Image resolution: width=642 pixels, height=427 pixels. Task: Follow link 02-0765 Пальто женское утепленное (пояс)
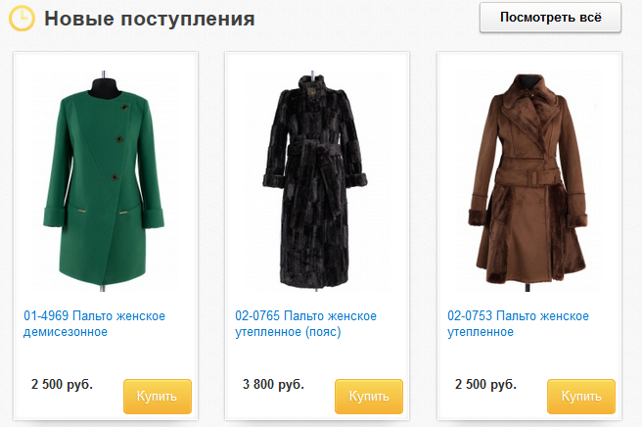click(x=305, y=324)
